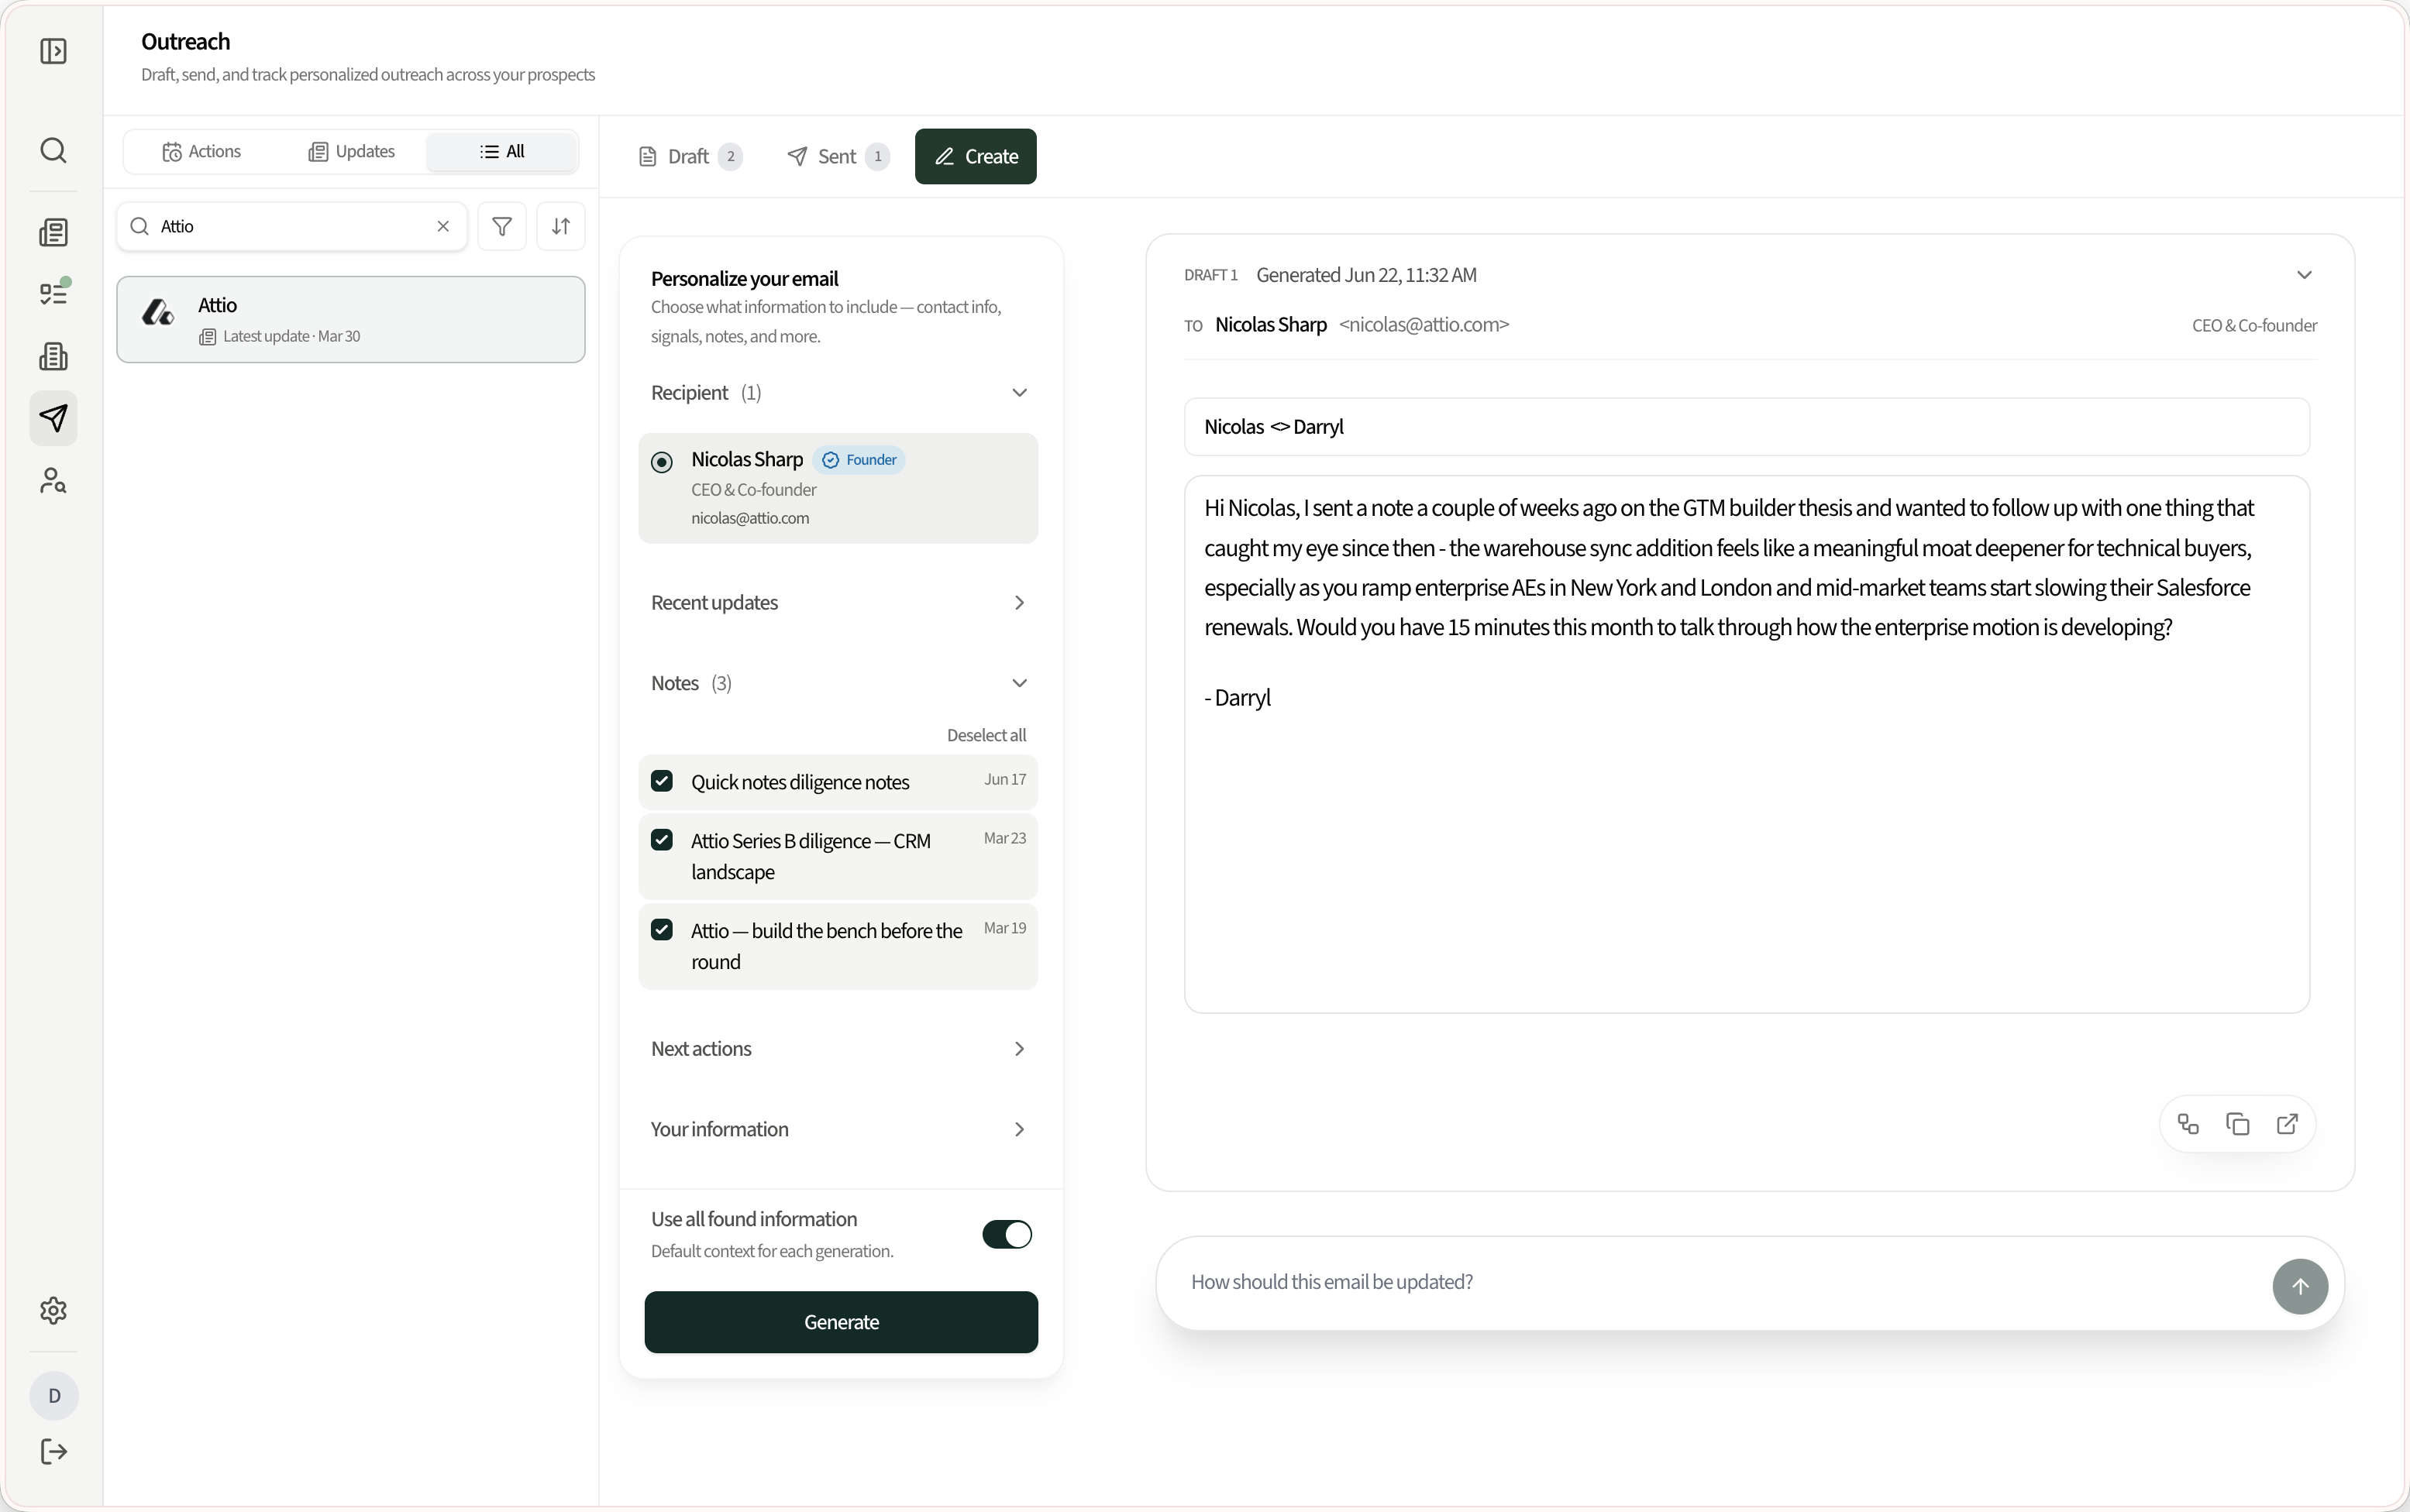Open the Outreach paper plane sidebar icon
The image size is (2410, 1512).
pyautogui.click(x=53, y=418)
